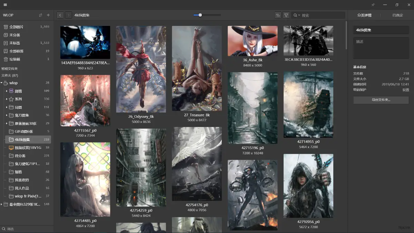Click the switch library arrows icon
414x233 pixels.
(x=41, y=15)
